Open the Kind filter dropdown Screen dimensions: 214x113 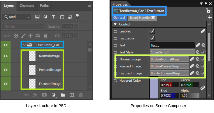tap(17, 17)
